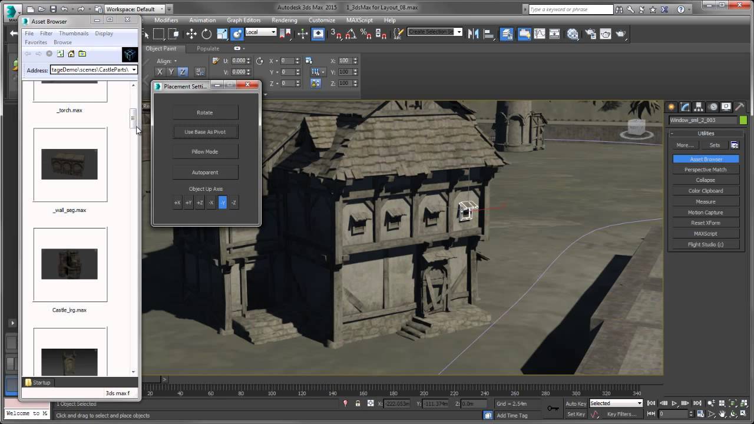Viewport: 754px width, 424px height.
Task: Open the Selected key filter dropdown
Action: coord(640,403)
